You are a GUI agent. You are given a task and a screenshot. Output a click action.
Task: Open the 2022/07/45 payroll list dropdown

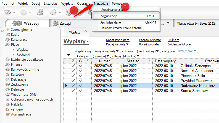187,51
